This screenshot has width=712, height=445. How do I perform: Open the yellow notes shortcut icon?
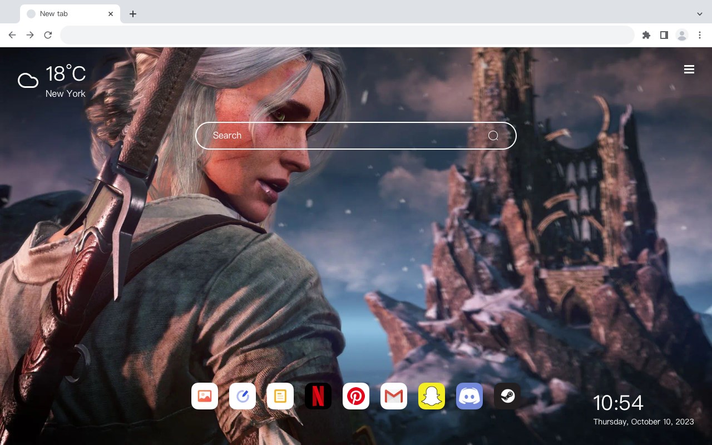click(280, 396)
